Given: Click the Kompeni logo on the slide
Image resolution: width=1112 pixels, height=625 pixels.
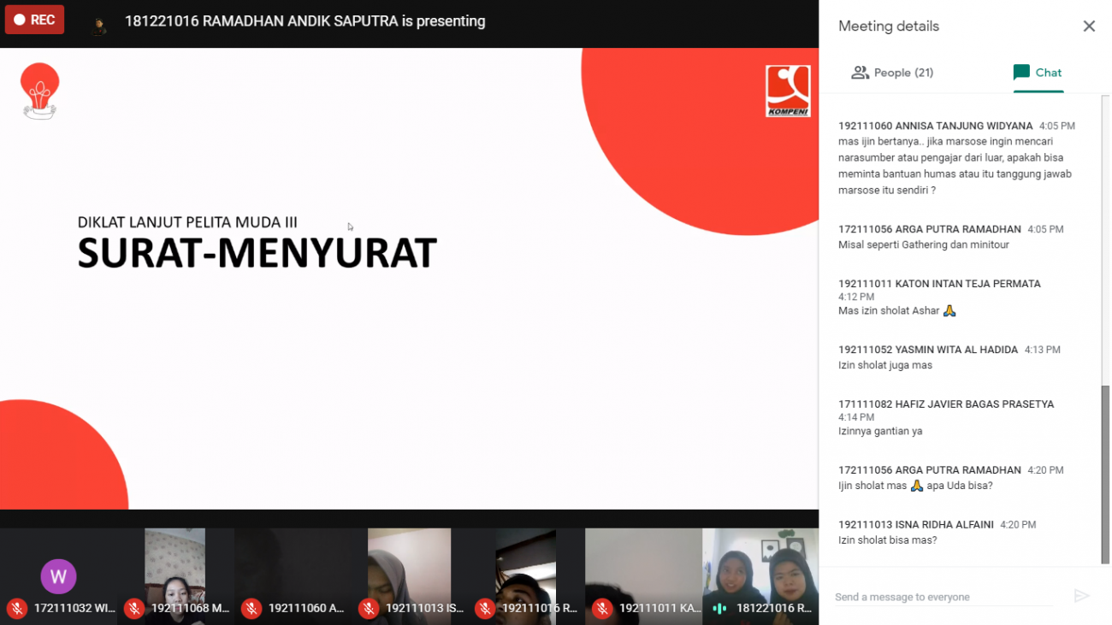Looking at the screenshot, I should click(x=787, y=91).
